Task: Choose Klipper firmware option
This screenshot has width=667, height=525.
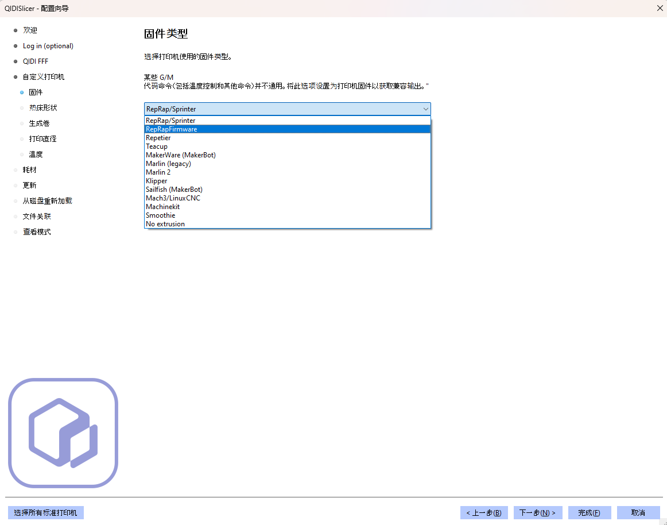Action: (288, 181)
